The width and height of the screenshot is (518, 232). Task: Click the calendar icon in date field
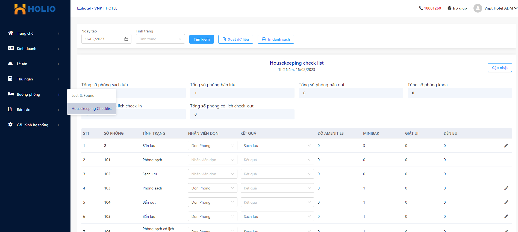click(x=126, y=39)
